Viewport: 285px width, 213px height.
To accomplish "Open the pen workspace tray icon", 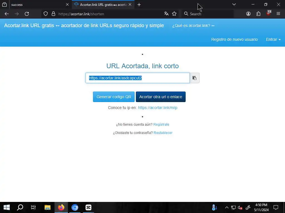I will tap(248, 207).
